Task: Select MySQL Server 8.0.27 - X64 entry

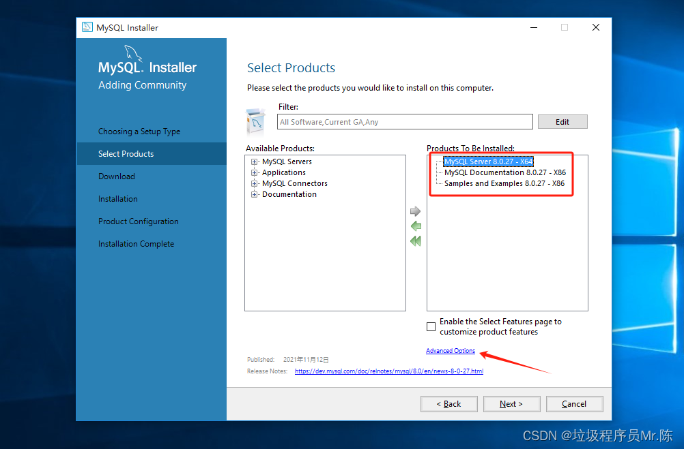Action: click(488, 161)
